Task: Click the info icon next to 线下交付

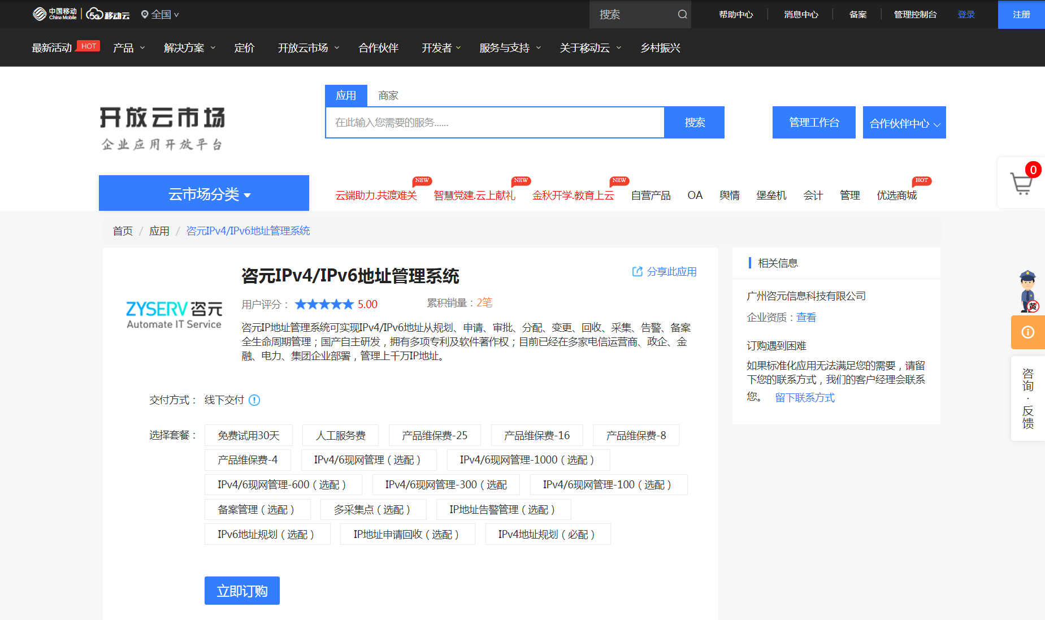Action: pyautogui.click(x=254, y=400)
